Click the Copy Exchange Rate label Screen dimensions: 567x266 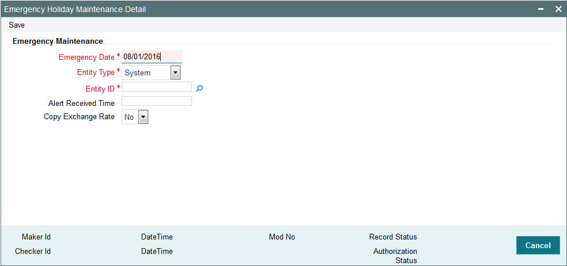(79, 117)
